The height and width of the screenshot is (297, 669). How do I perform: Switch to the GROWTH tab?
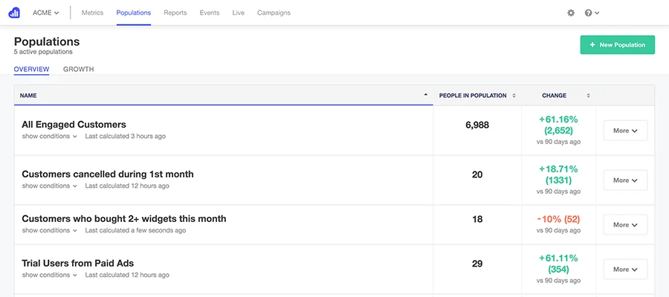(79, 69)
